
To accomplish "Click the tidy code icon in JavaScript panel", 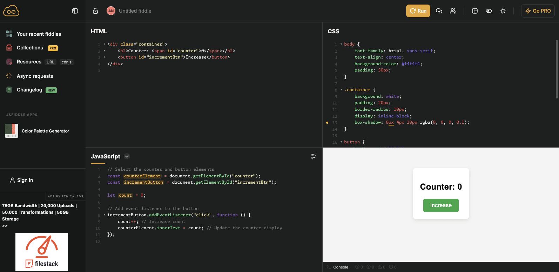I will pos(314,157).
